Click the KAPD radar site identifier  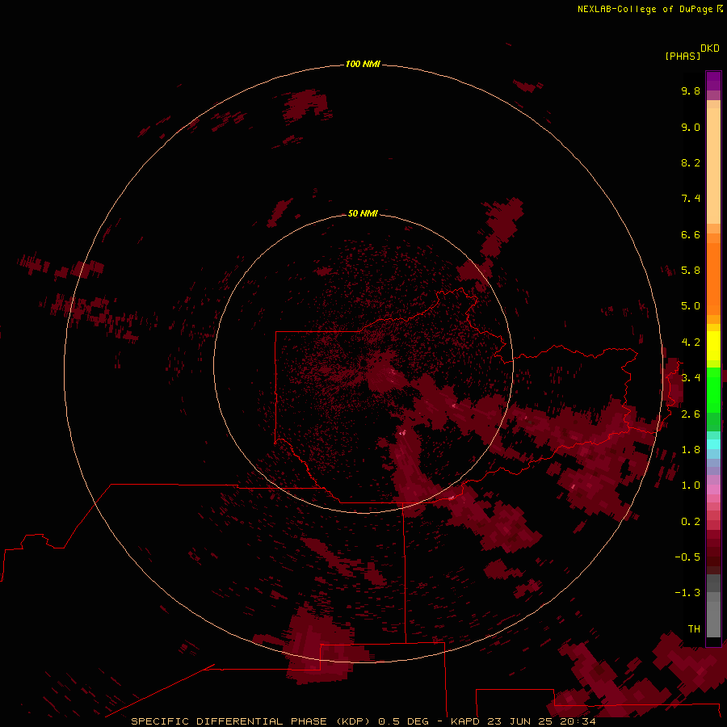click(x=465, y=721)
